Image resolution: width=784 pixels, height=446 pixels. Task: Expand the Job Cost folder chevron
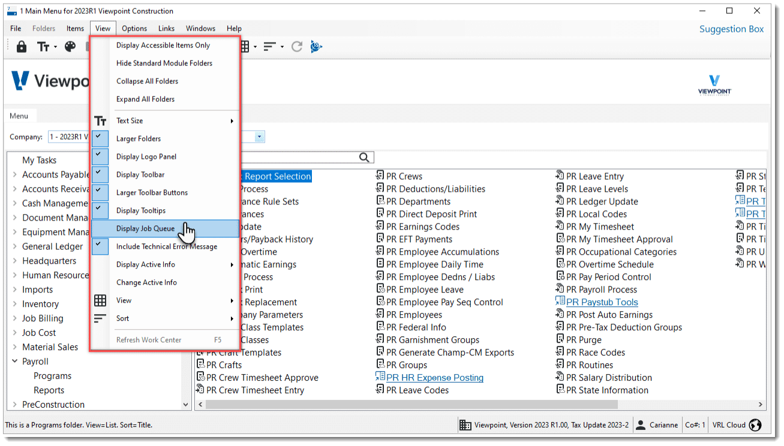pyautogui.click(x=15, y=333)
